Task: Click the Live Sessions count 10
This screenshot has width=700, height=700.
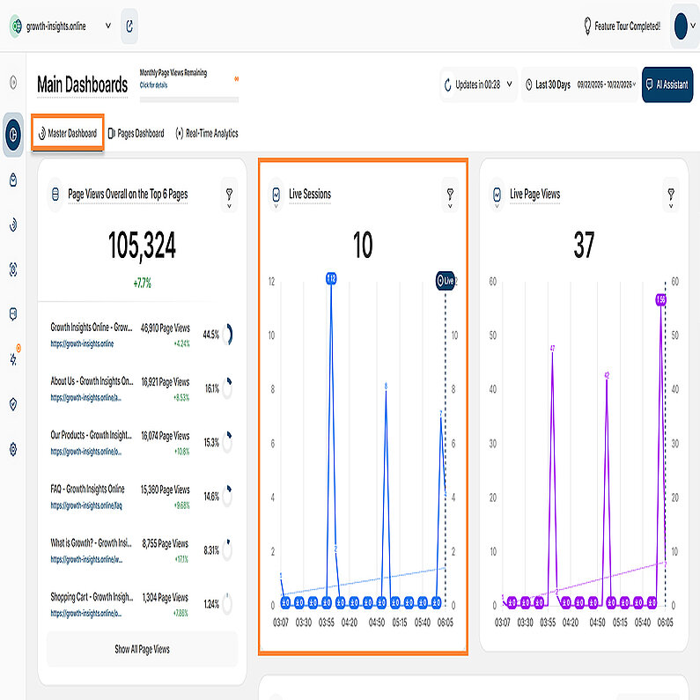Action: coord(363,245)
